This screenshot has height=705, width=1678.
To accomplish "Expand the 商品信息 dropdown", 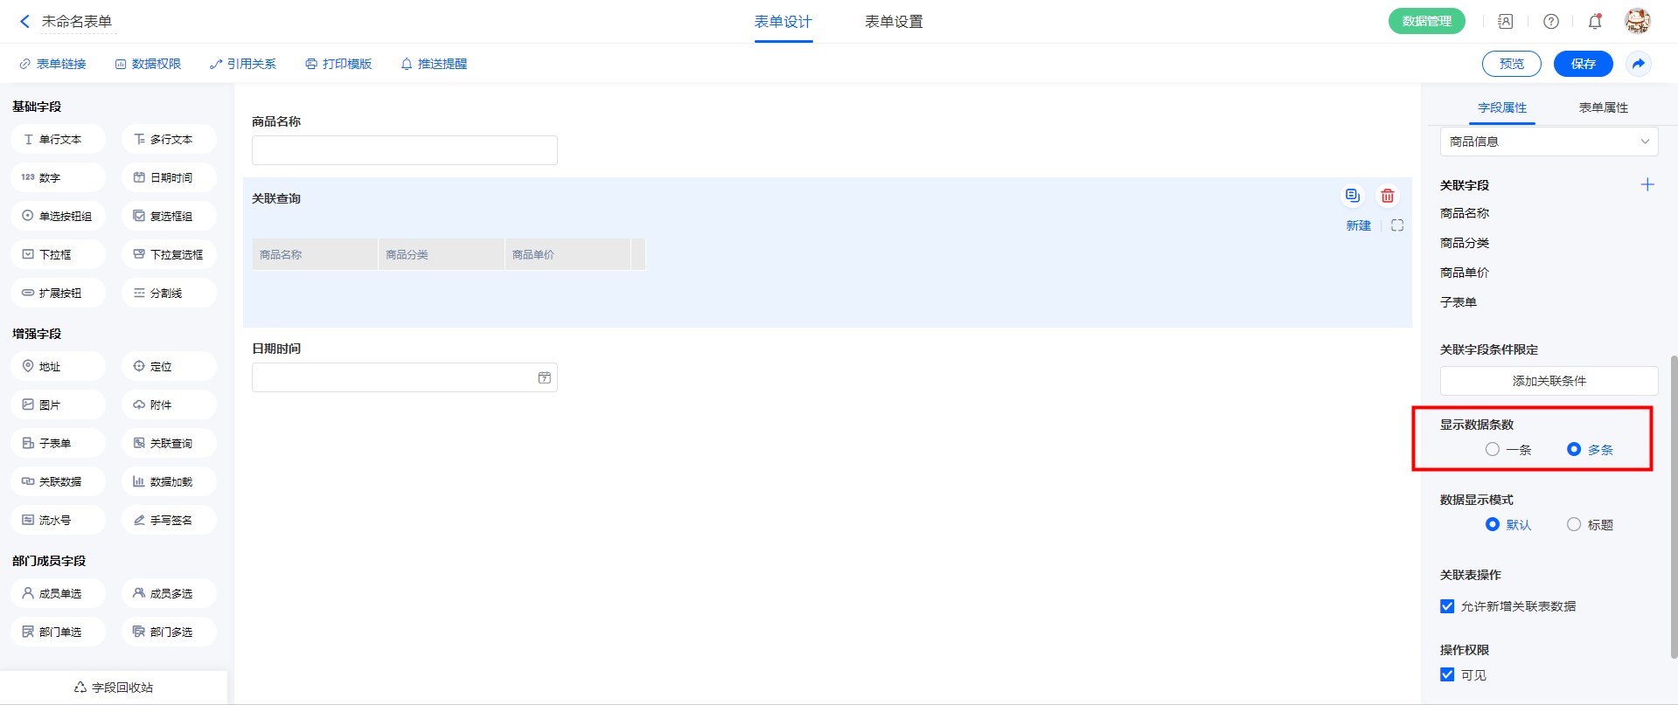I will (1549, 142).
